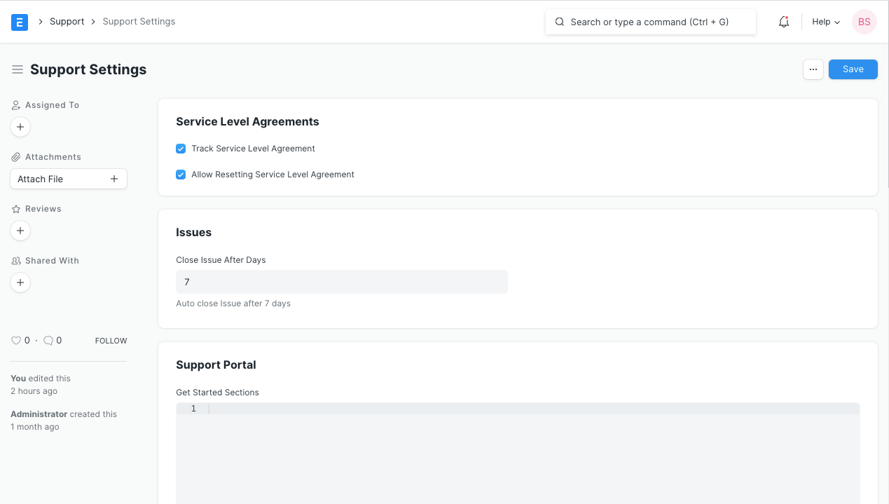Go to Support breadcrumb
This screenshot has width=889, height=504.
point(67,22)
